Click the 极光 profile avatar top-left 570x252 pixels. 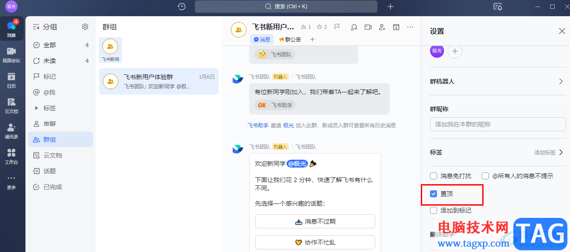11,7
